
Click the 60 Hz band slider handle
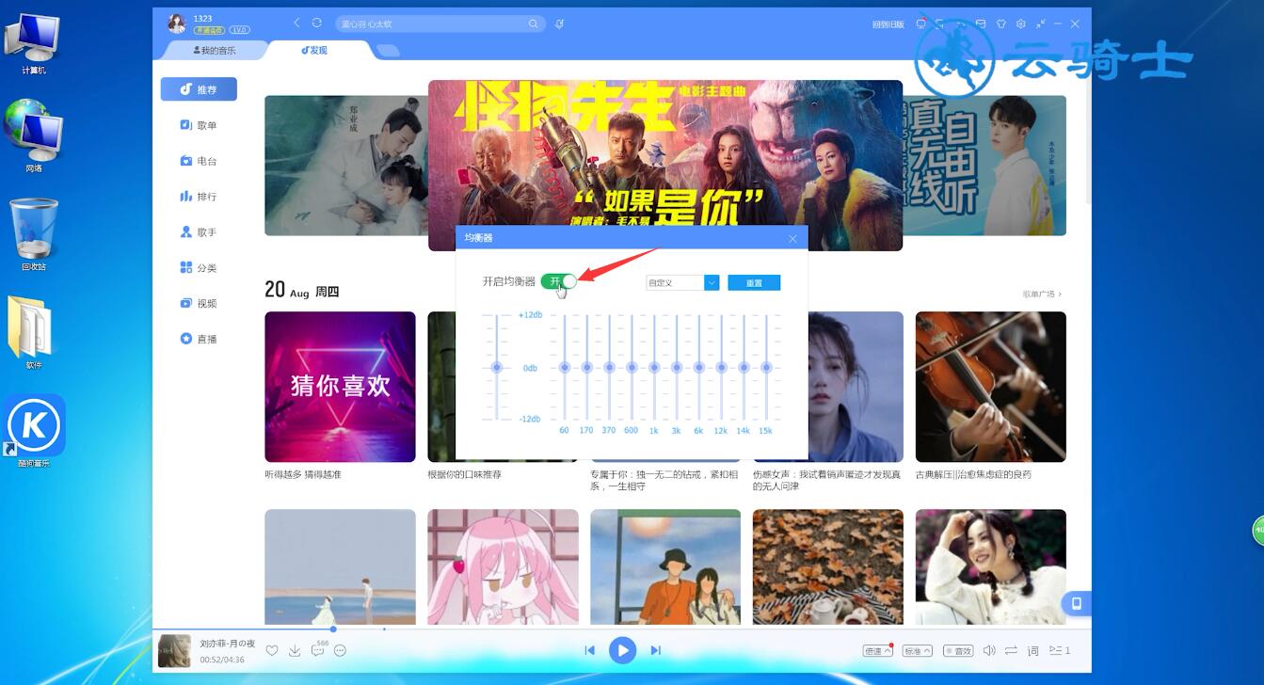click(x=564, y=367)
